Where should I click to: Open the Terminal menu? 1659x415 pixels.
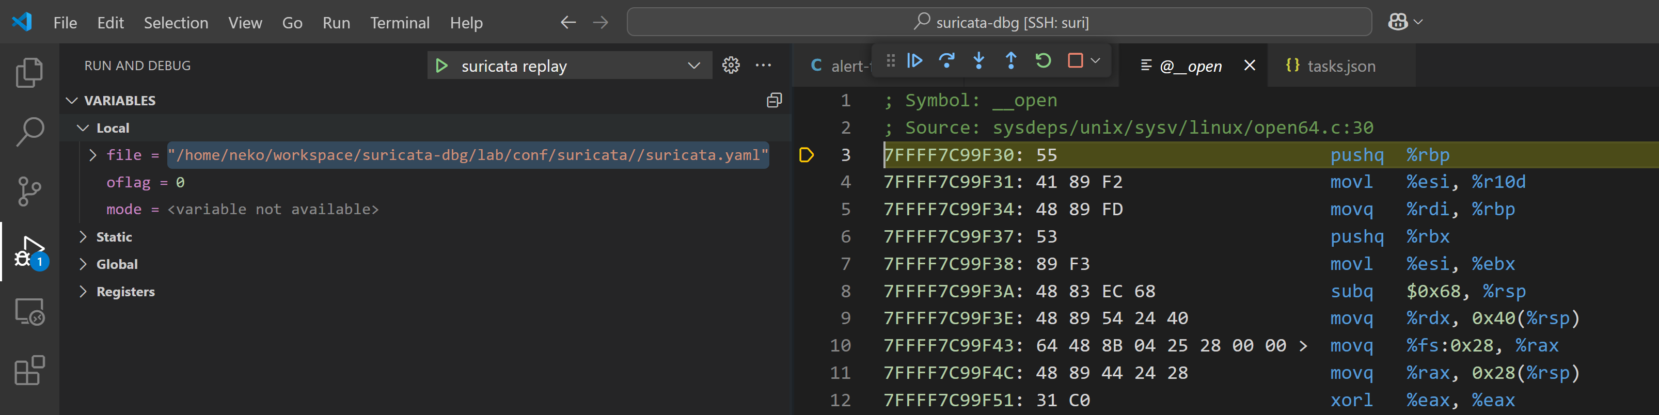pyautogui.click(x=399, y=23)
